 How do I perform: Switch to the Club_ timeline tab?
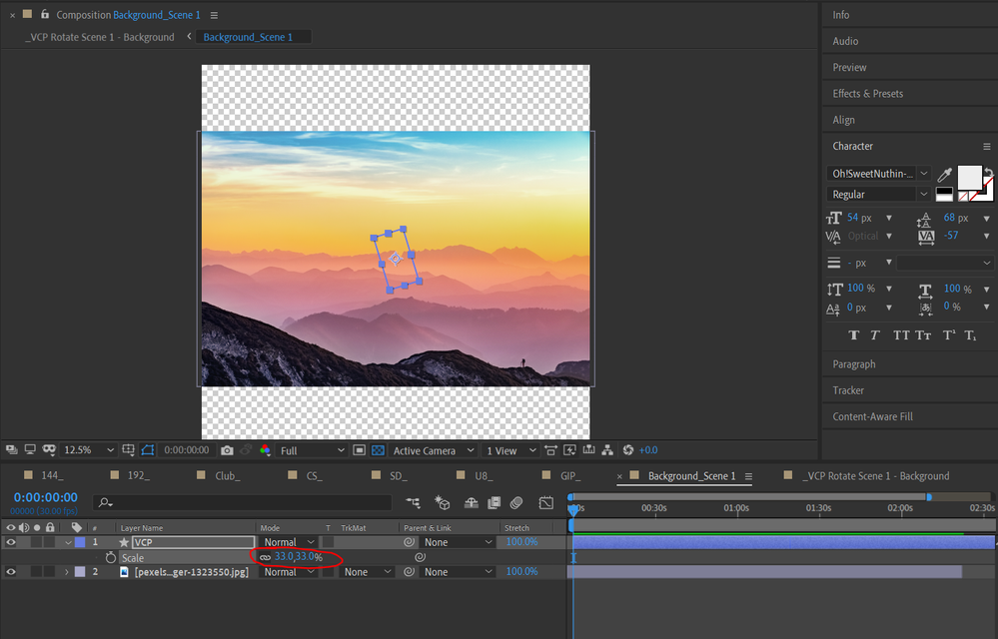(227, 476)
